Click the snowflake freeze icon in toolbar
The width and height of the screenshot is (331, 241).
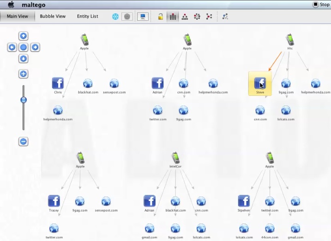click(x=115, y=17)
